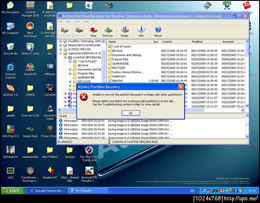Launch ACDSee 7.0 desktop icon
This screenshot has width=260, height=203.
(10, 90)
